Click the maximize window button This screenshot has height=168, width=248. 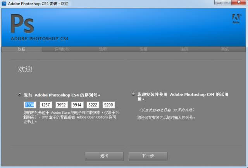coord(227,3)
